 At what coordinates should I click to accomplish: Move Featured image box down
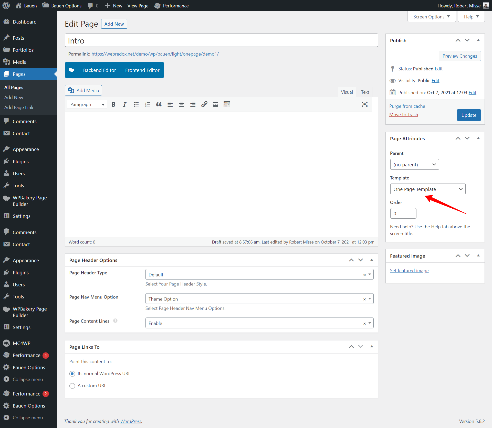pos(467,256)
